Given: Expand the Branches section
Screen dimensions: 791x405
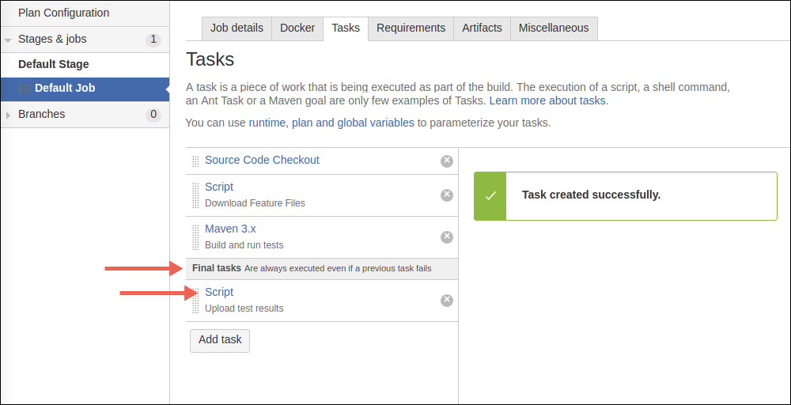Looking at the screenshot, I should coord(8,115).
